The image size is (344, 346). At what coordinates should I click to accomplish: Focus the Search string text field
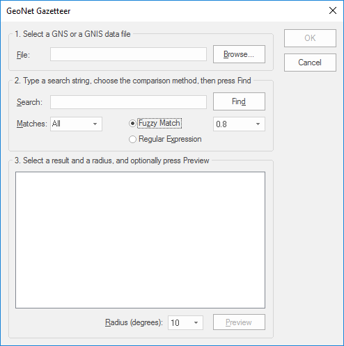point(128,102)
